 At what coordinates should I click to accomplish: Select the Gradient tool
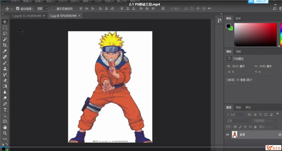(5, 86)
